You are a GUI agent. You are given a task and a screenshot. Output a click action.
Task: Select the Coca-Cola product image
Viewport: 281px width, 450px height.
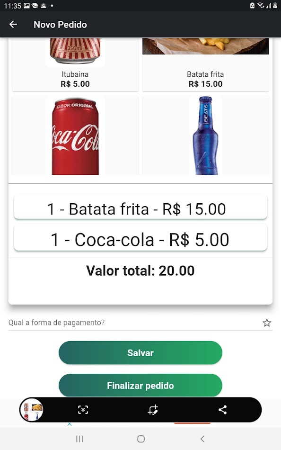[75, 135]
